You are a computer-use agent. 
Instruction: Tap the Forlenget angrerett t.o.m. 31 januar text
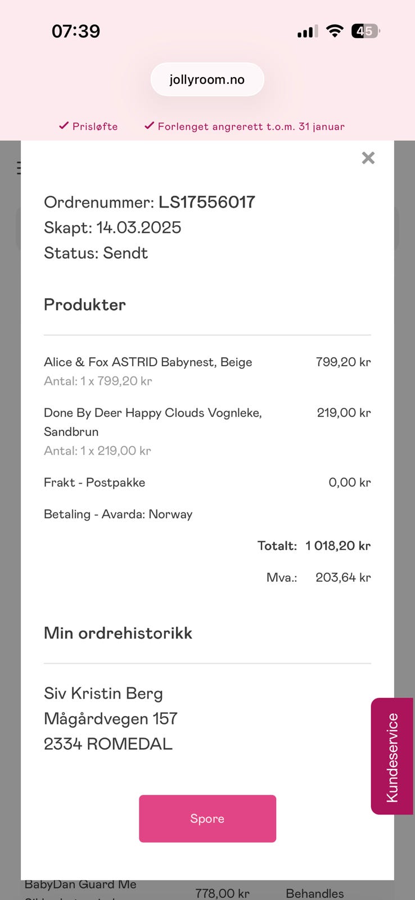tap(251, 127)
